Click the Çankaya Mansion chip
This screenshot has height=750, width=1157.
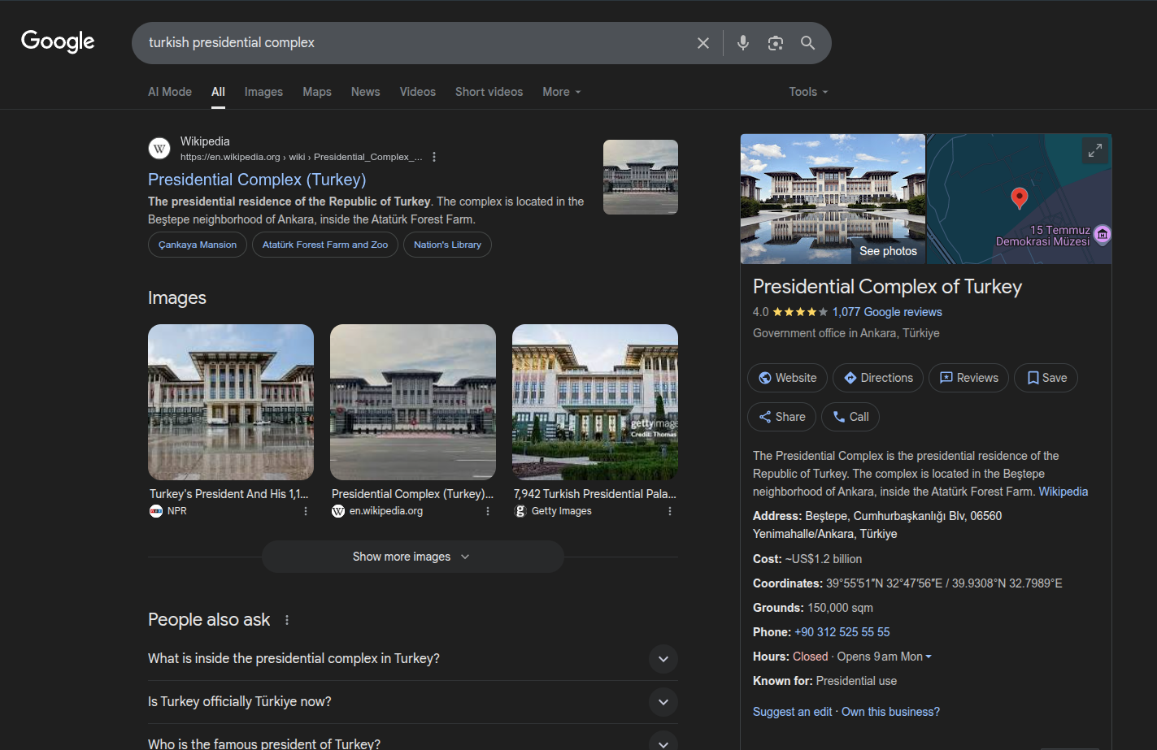(x=198, y=245)
